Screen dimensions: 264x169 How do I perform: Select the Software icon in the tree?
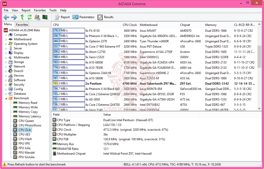11,80
